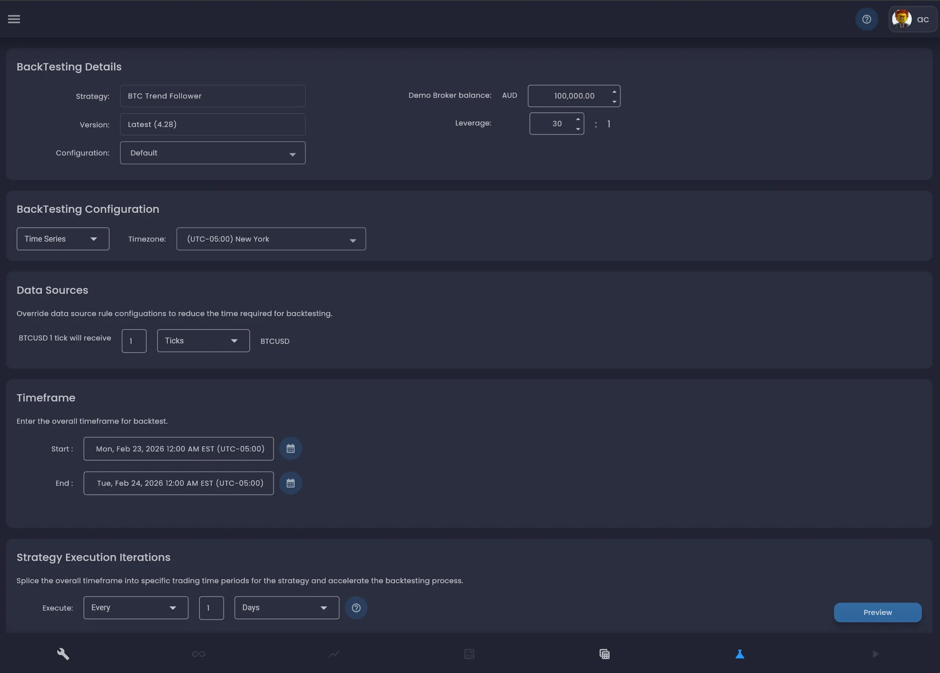The image size is (940, 673).
Task: Open the calendar picker for the Start date
Action: click(x=291, y=449)
